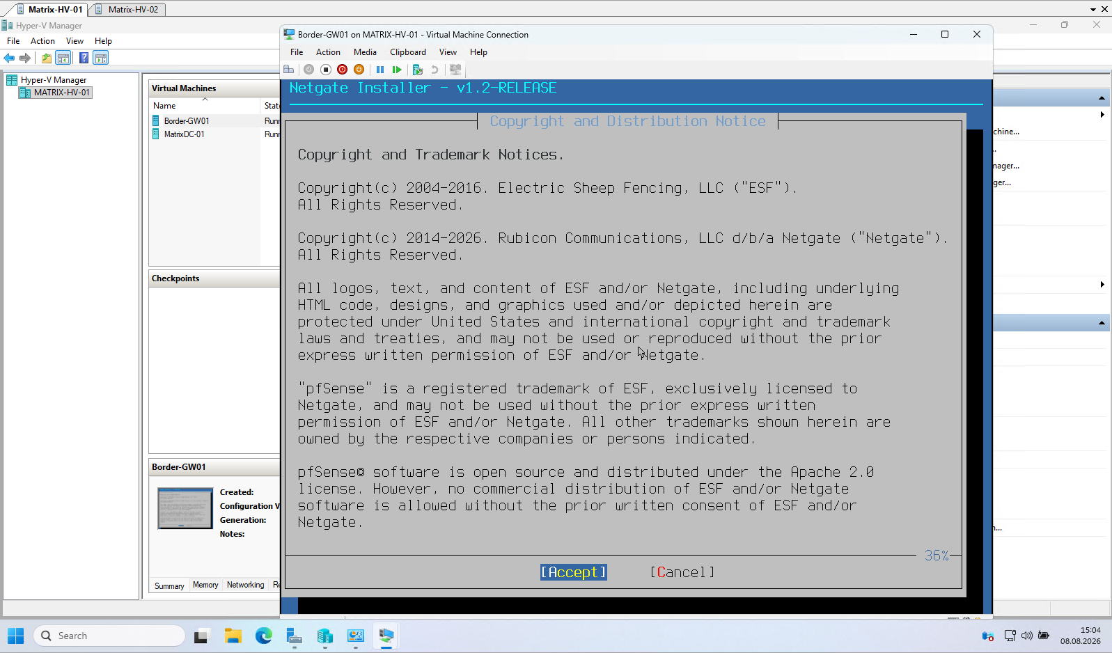Expand first submenu arrow in Actions pane
The width and height of the screenshot is (1112, 653).
coord(1102,115)
